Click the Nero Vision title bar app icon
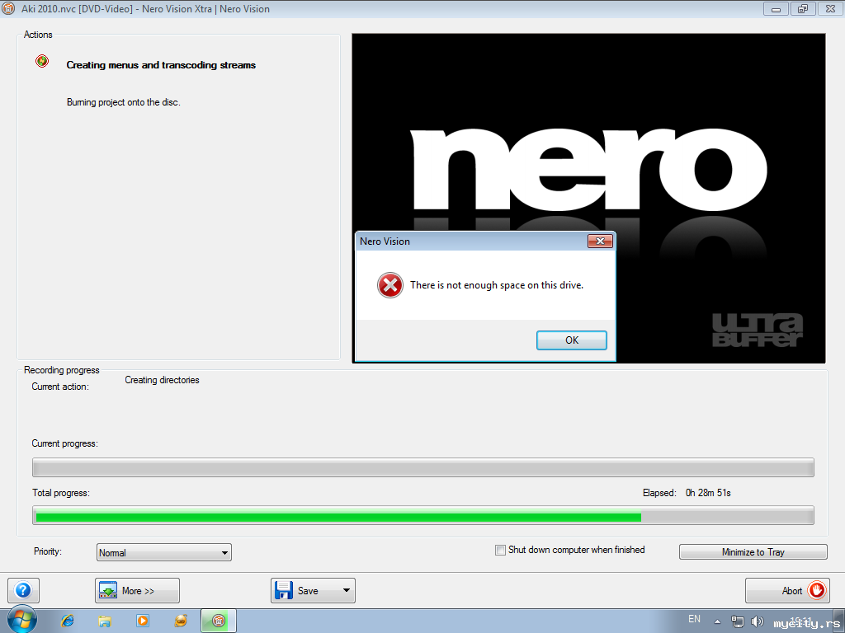This screenshot has height=633, width=845. click(8, 8)
